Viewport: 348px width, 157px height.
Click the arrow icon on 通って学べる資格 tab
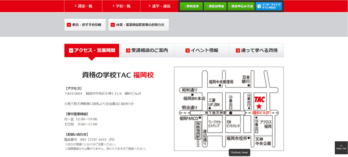238,51
